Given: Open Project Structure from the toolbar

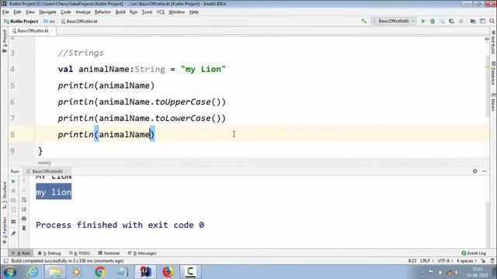Looking at the screenshot, I should (x=473, y=21).
